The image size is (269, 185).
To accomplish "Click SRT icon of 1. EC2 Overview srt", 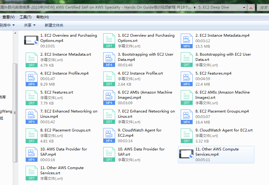I will [109, 41].
